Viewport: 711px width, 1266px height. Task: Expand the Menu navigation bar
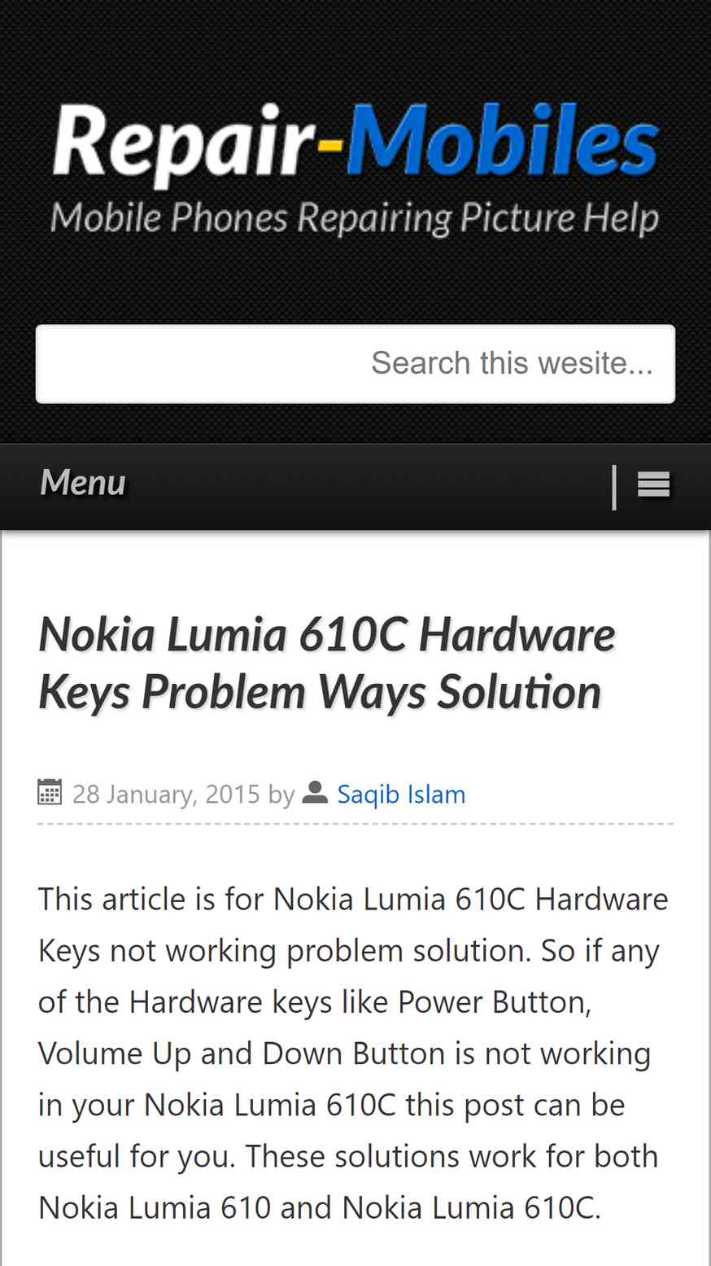pyautogui.click(x=355, y=487)
